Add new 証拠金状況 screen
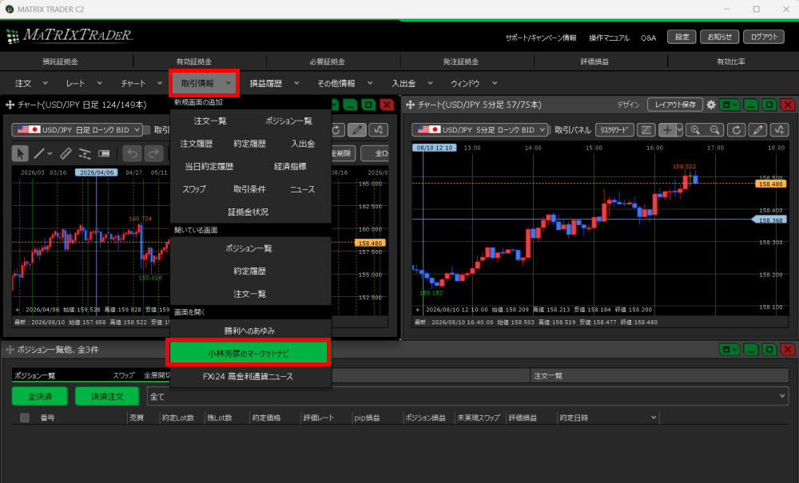 point(248,212)
